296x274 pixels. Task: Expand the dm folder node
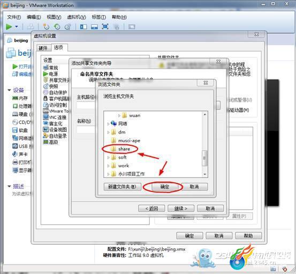pos(108,132)
